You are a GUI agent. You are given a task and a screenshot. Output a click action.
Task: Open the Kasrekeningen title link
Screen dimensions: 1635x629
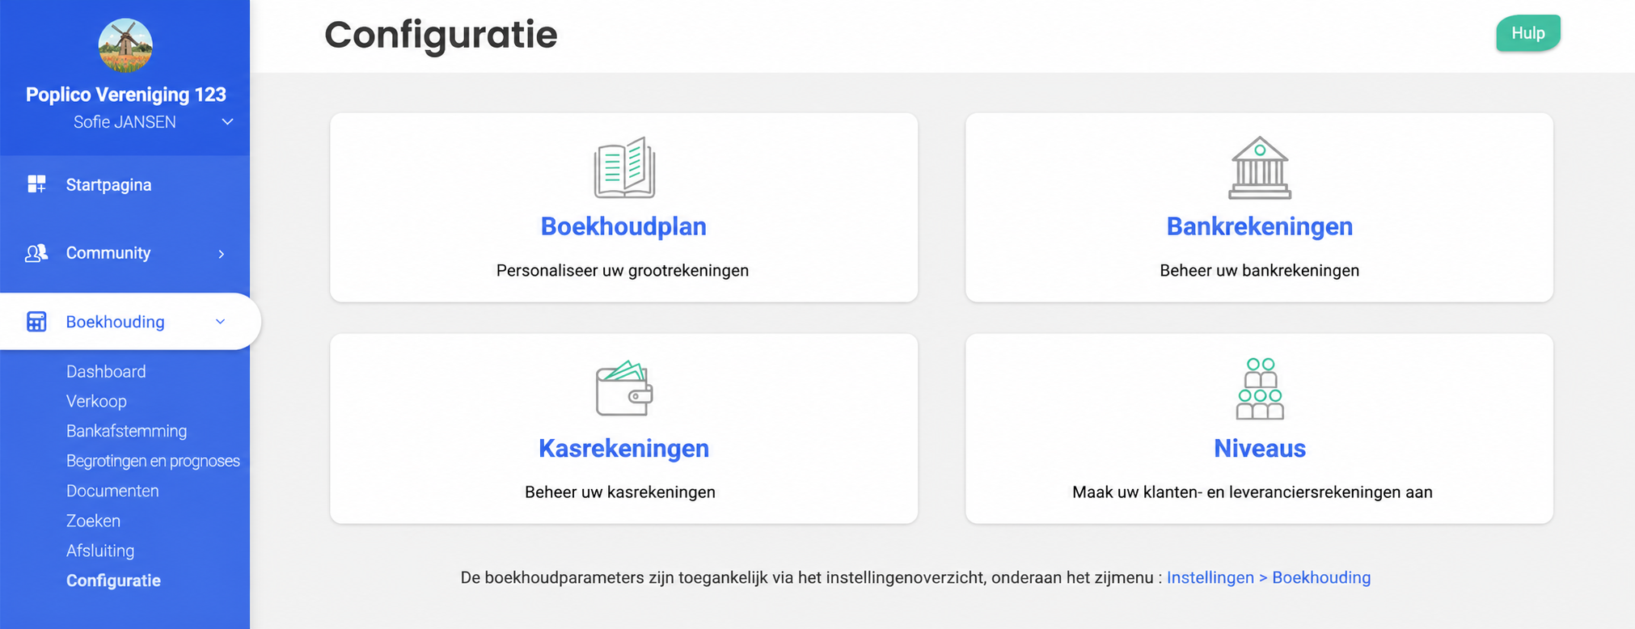coord(623,448)
